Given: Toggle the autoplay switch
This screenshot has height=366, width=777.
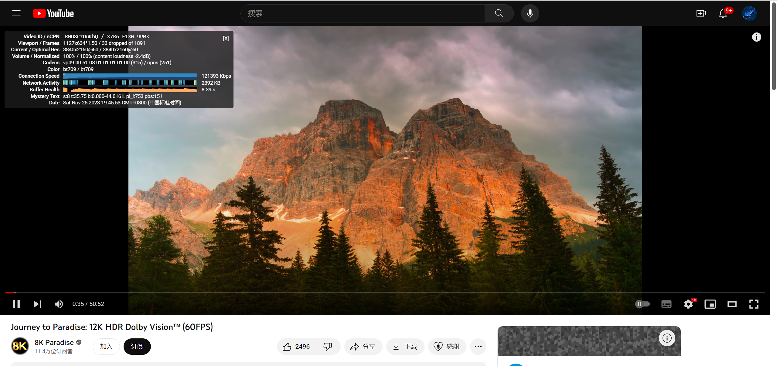Looking at the screenshot, I should 642,304.
